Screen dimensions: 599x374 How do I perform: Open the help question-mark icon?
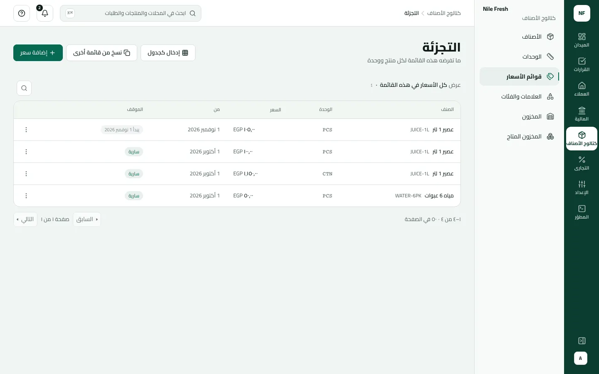click(22, 13)
